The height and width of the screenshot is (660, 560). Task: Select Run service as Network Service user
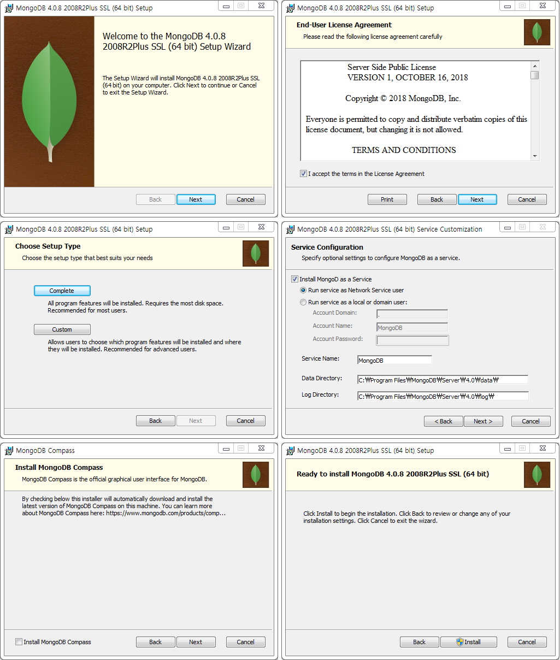tap(303, 291)
